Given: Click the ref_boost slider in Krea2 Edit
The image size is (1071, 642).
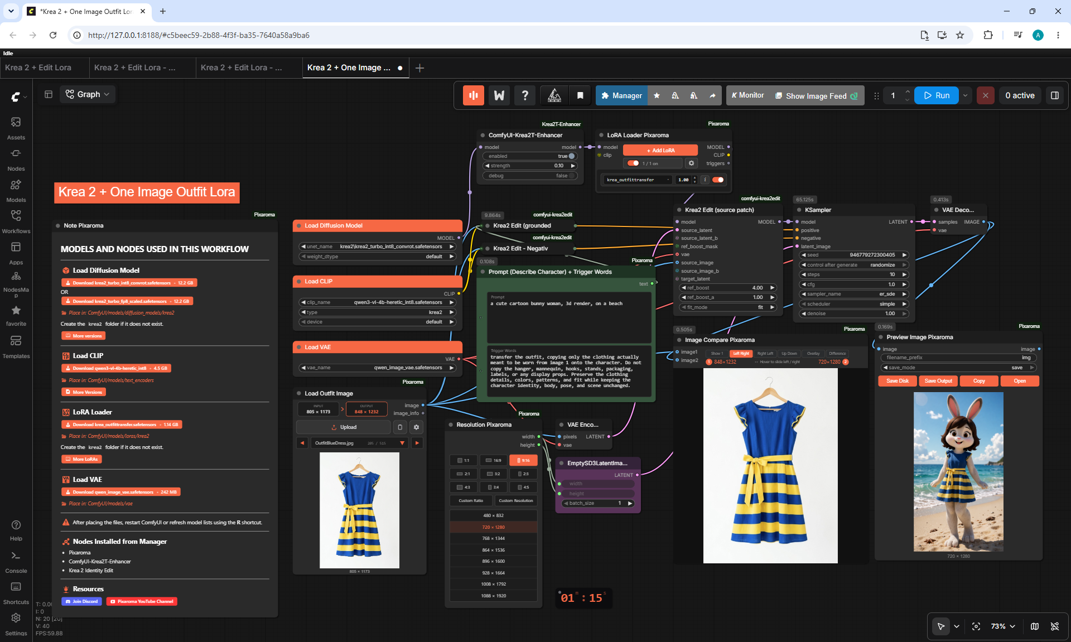Looking at the screenshot, I should click(x=727, y=288).
